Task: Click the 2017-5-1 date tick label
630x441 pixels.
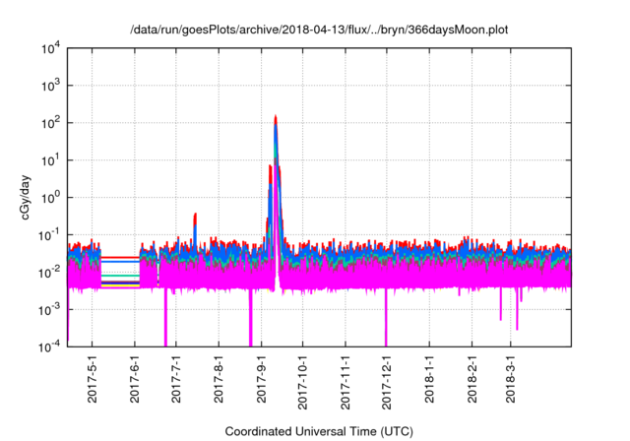Action: tap(93, 379)
